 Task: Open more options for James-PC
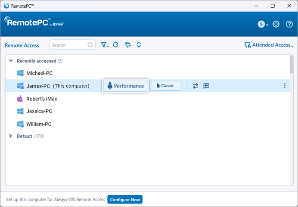(285, 86)
